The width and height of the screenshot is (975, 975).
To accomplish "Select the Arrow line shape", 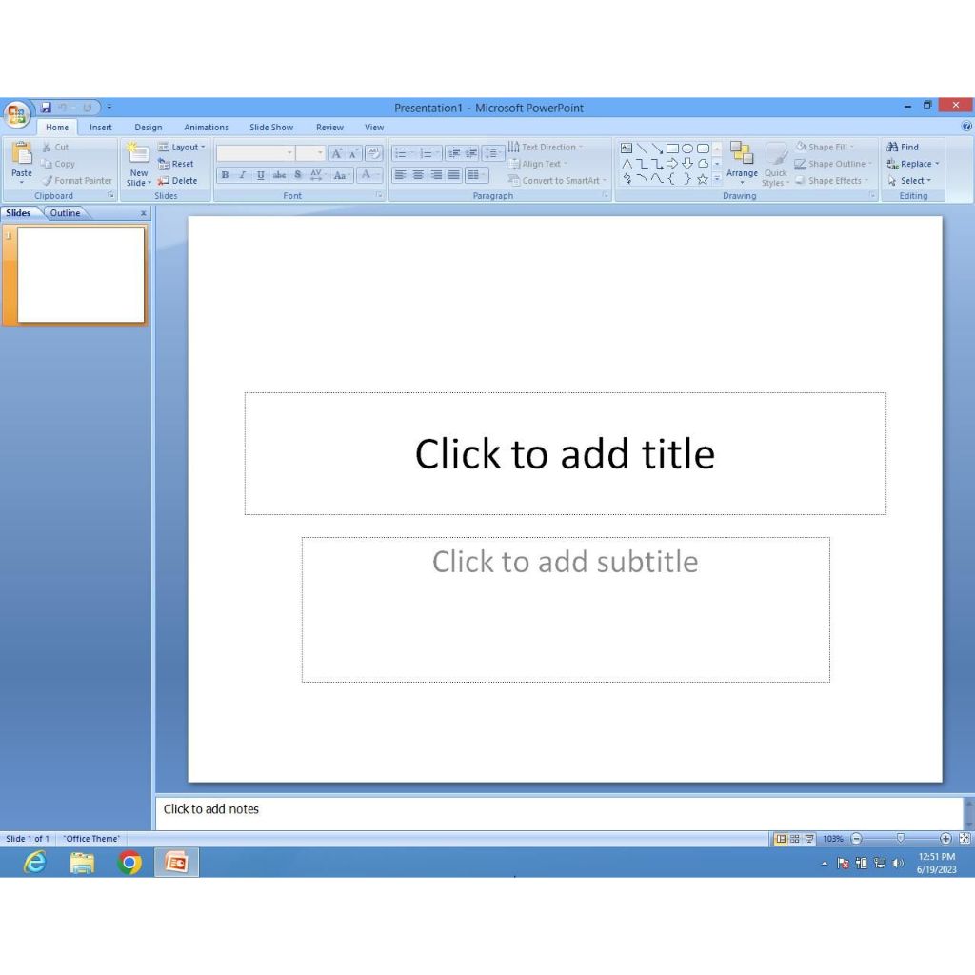I will click(657, 148).
